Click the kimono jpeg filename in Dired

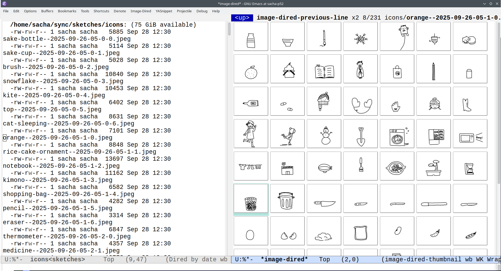[x=57, y=180]
